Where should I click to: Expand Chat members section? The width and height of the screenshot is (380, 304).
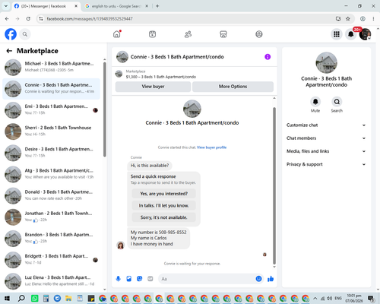coord(326,138)
